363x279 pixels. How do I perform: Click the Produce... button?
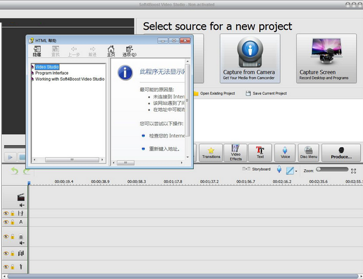pyautogui.click(x=341, y=153)
